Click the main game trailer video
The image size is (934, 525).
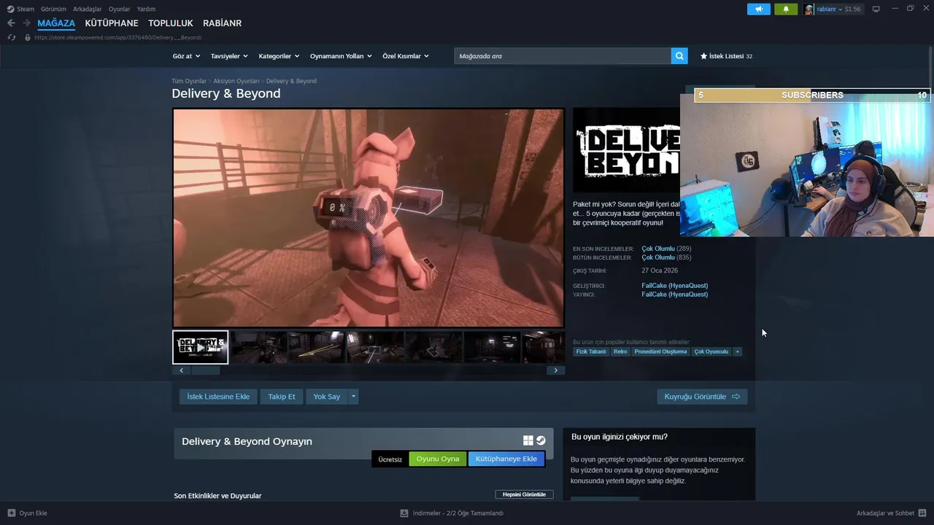click(x=368, y=218)
